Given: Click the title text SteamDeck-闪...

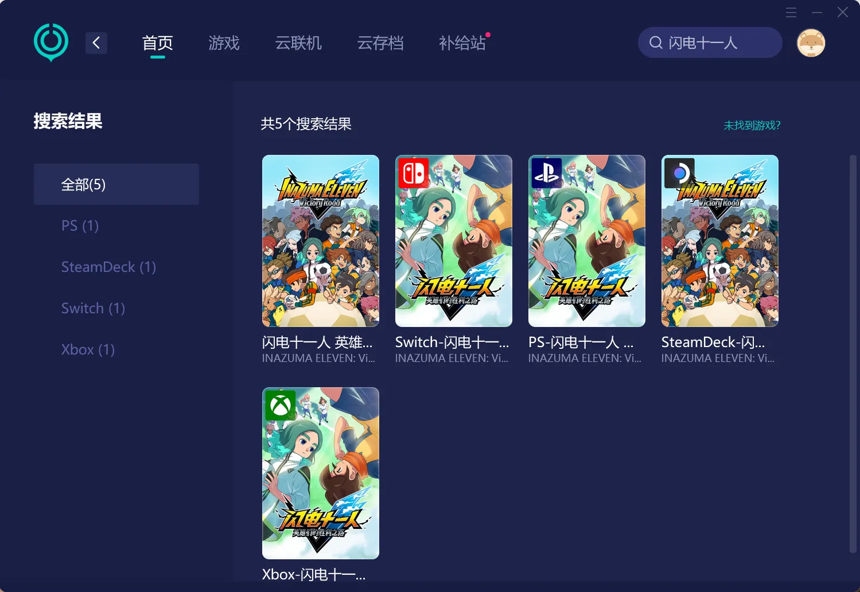Looking at the screenshot, I should 713,342.
